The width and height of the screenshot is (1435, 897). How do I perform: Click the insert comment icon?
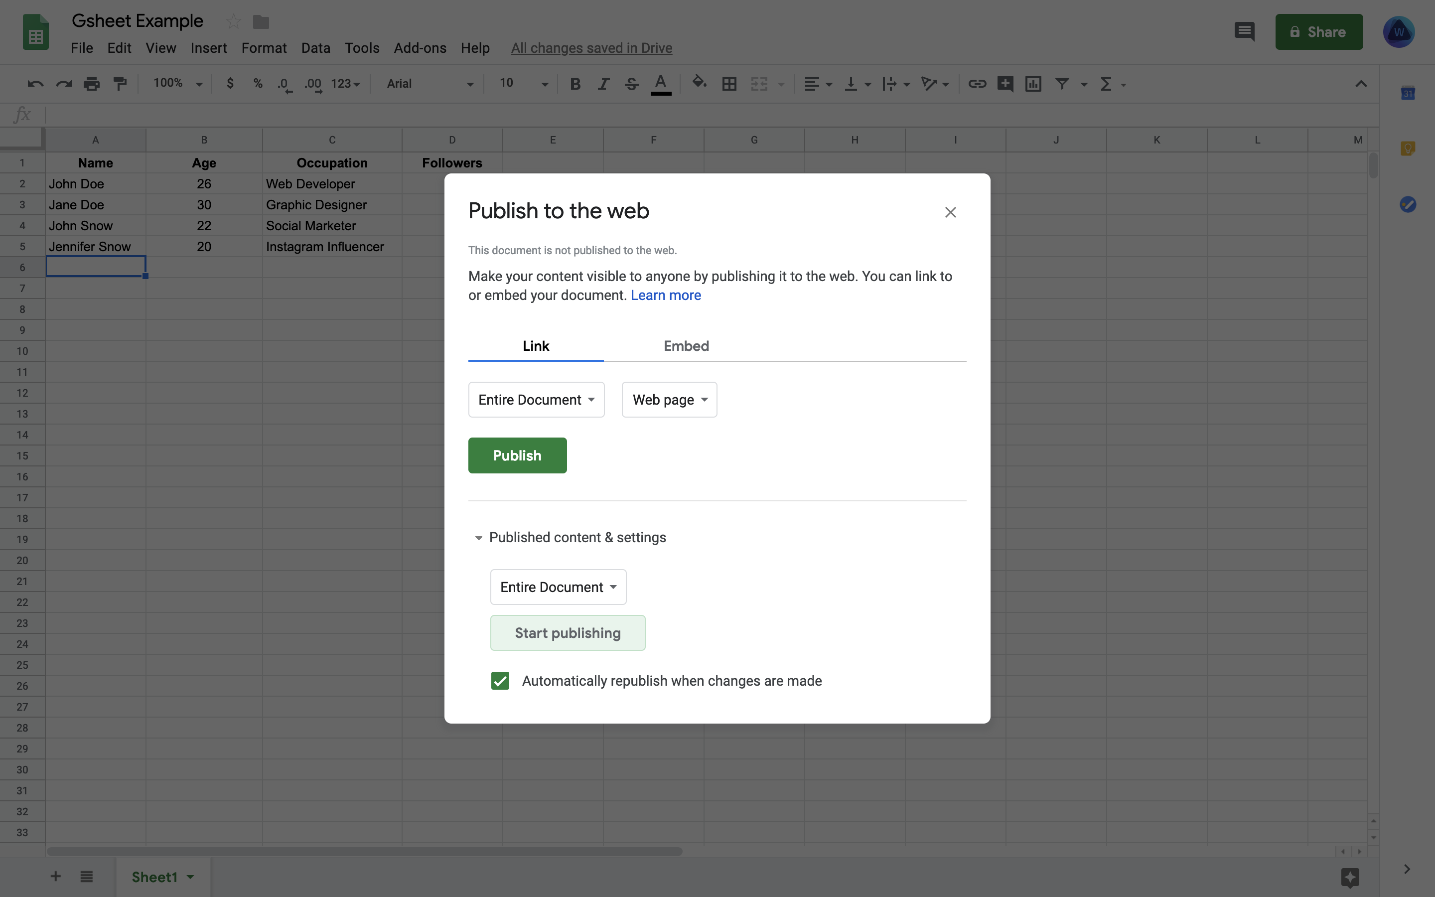[1005, 84]
